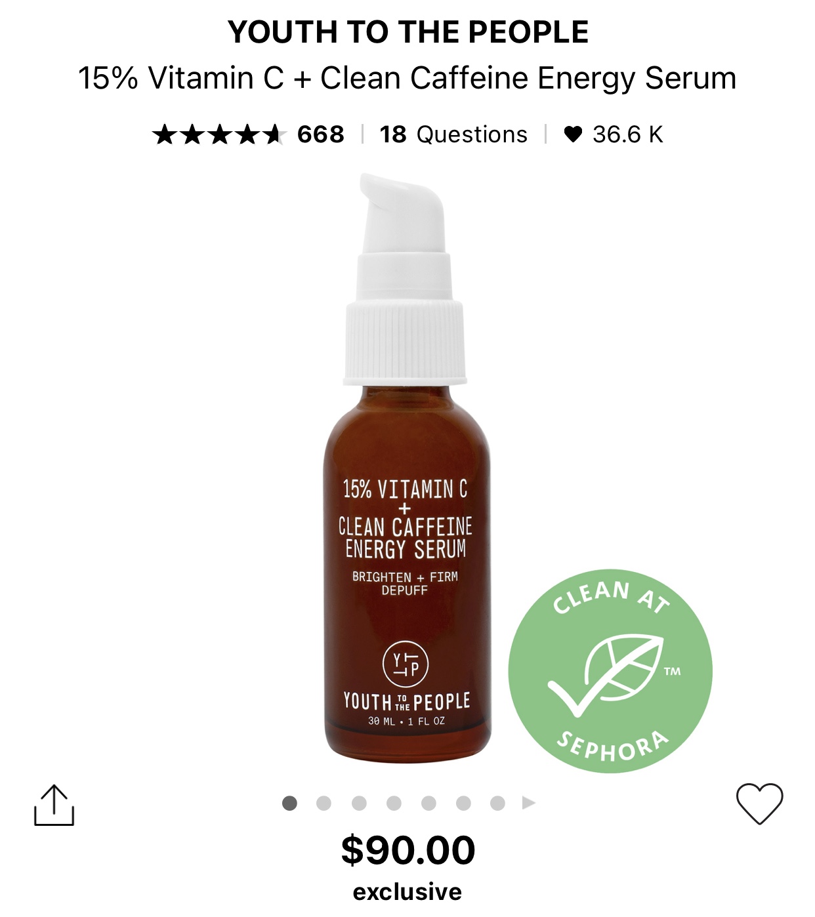815x917 pixels.
Task: Tap the Clean at Sephora badge
Action: tap(610, 670)
